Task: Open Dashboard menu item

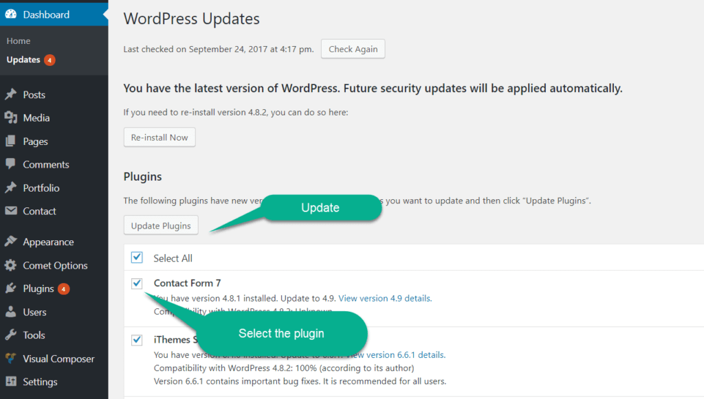Action: 54,14
